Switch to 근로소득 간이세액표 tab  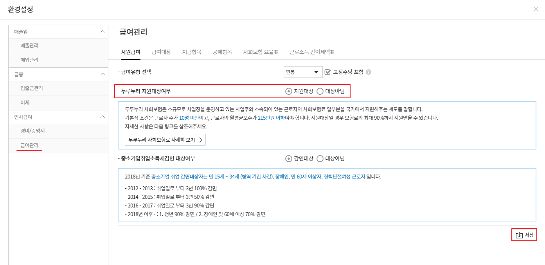pos(312,52)
